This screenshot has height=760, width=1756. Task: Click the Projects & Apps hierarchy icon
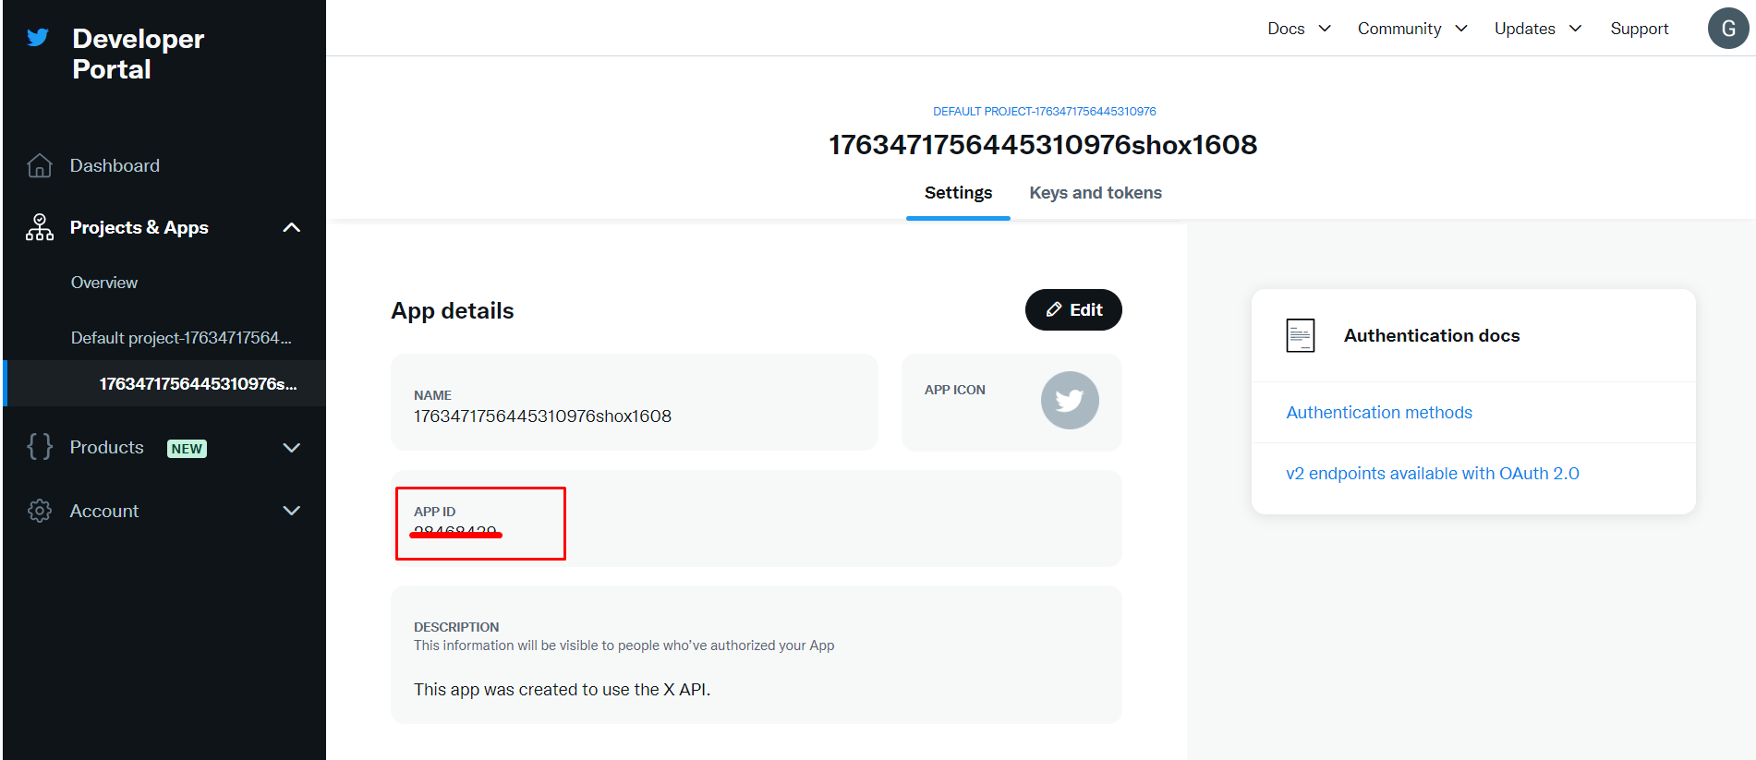pos(40,227)
